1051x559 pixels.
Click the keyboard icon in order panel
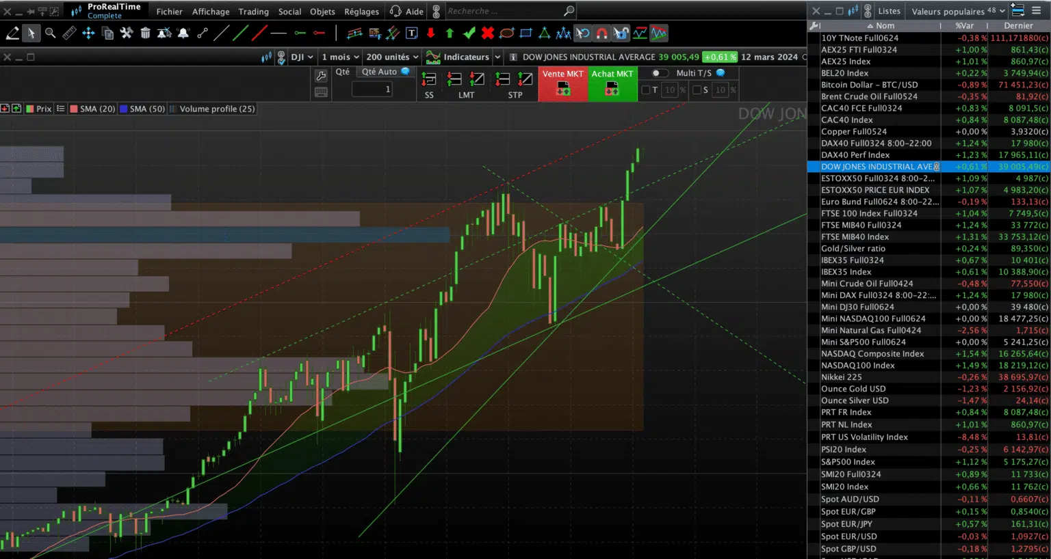(321, 92)
